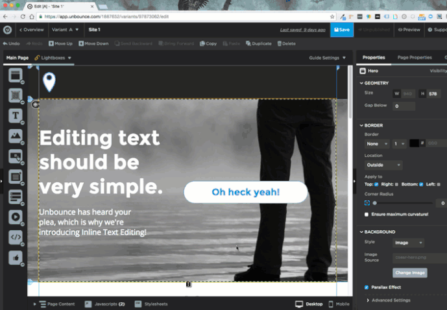447x310 pixels.
Task: Click the Last saved 9 days ago link
Action: coord(303,30)
